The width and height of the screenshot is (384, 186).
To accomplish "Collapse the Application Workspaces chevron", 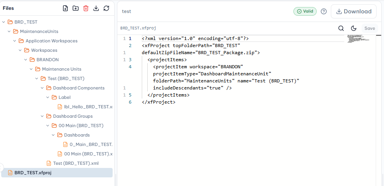I will [15, 41].
